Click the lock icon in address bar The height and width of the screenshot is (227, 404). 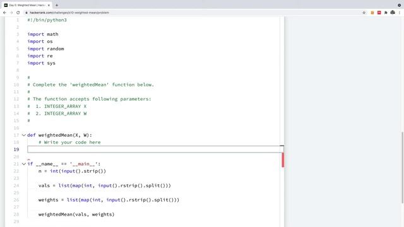(x=27, y=13)
